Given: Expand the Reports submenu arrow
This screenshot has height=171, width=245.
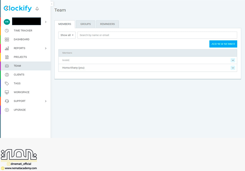Looking at the screenshot, I should tap(46, 48).
